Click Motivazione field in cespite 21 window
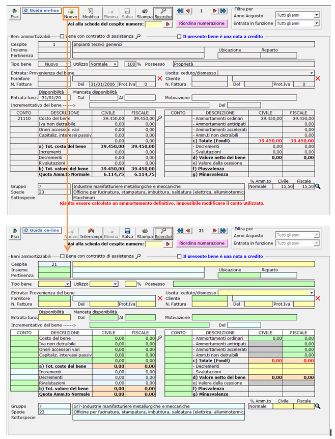Screen dimensions: 335x439 point(244,317)
